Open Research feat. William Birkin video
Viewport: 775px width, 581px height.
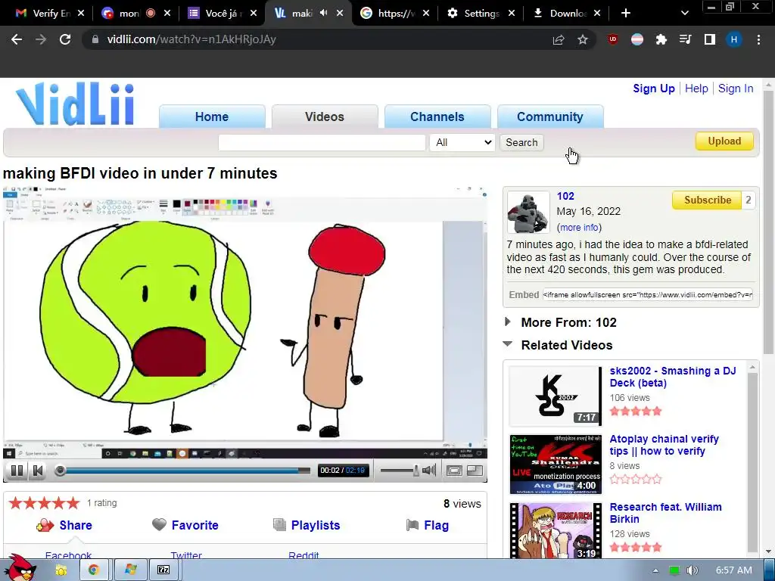click(665, 513)
